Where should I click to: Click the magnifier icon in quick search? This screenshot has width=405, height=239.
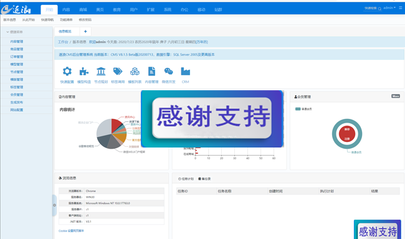pos(379,9)
